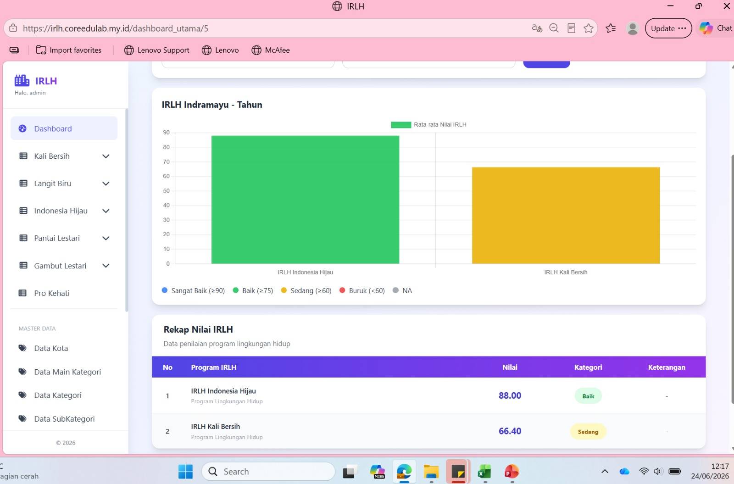Click the Data Kategori tags icon
The image size is (734, 484).
[22, 395]
